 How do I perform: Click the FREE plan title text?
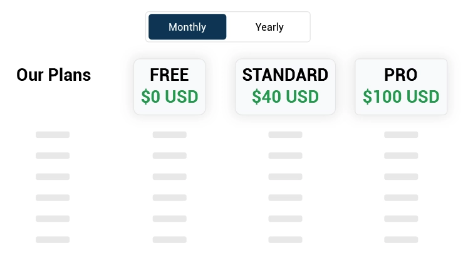(x=169, y=75)
